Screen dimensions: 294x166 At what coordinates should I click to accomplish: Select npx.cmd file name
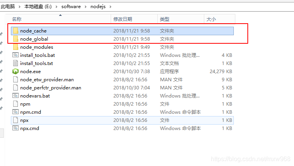pos(30,128)
